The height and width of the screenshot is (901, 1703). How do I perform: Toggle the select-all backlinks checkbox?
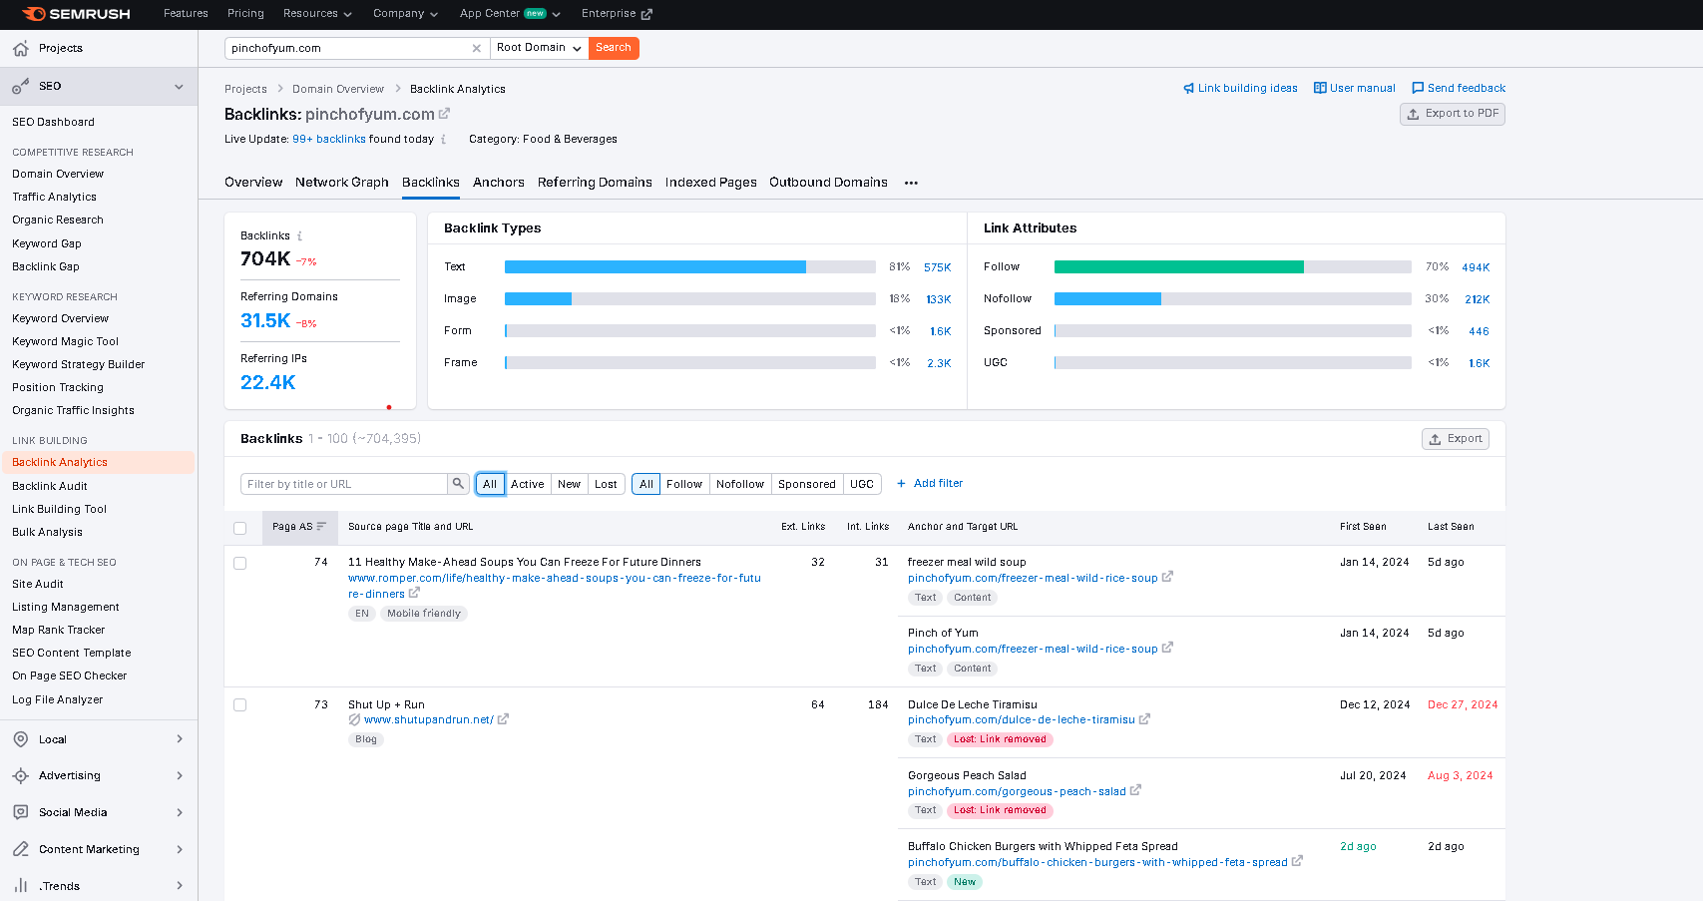point(239,528)
